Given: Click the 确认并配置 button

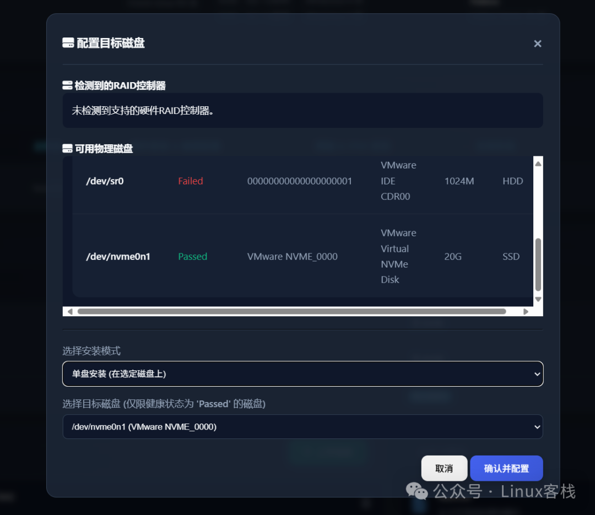Looking at the screenshot, I should [506, 468].
